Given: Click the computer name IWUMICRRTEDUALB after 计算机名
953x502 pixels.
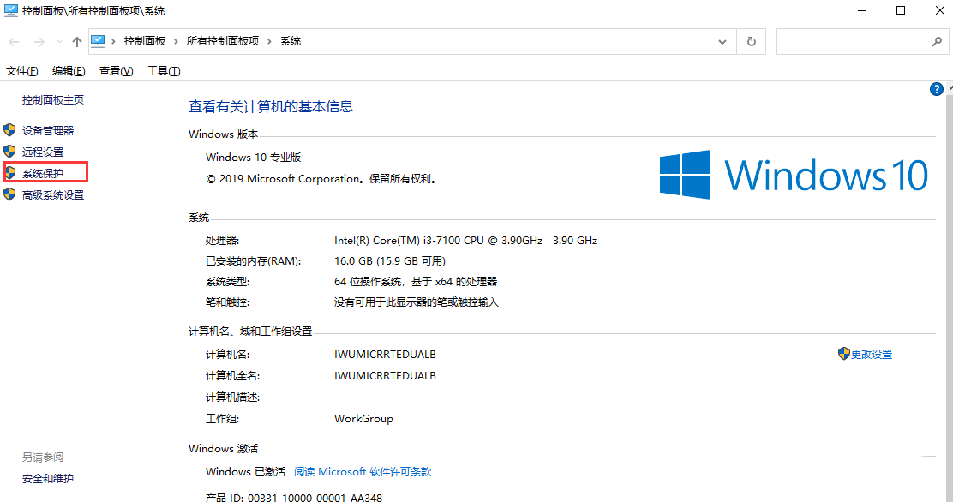Looking at the screenshot, I should pyautogui.click(x=385, y=355).
